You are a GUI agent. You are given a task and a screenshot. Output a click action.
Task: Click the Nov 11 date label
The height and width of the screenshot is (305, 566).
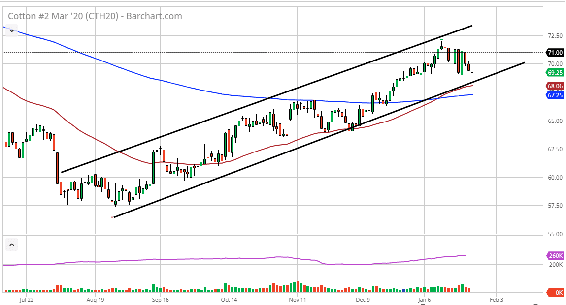(298, 300)
